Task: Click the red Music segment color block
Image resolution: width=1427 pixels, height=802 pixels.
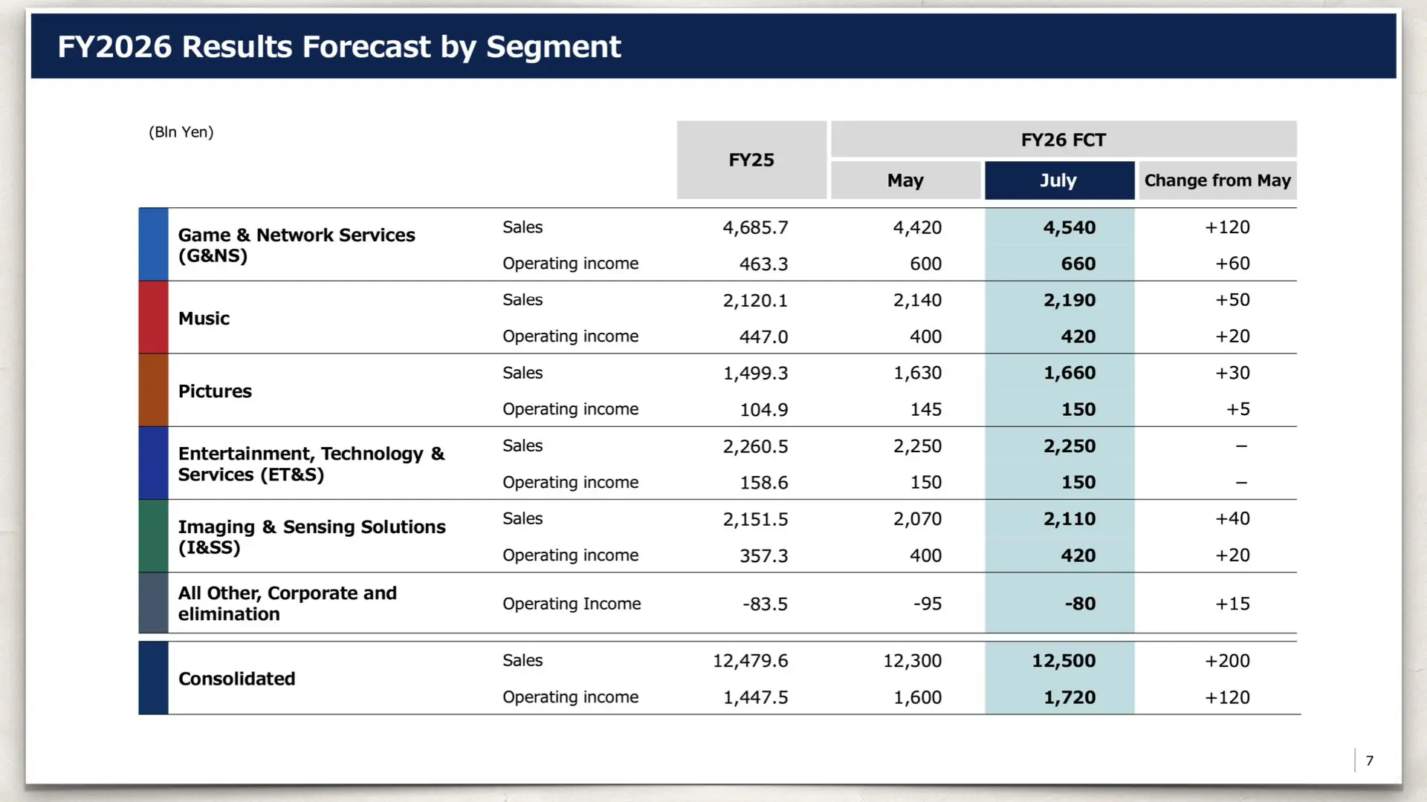Action: click(x=153, y=317)
